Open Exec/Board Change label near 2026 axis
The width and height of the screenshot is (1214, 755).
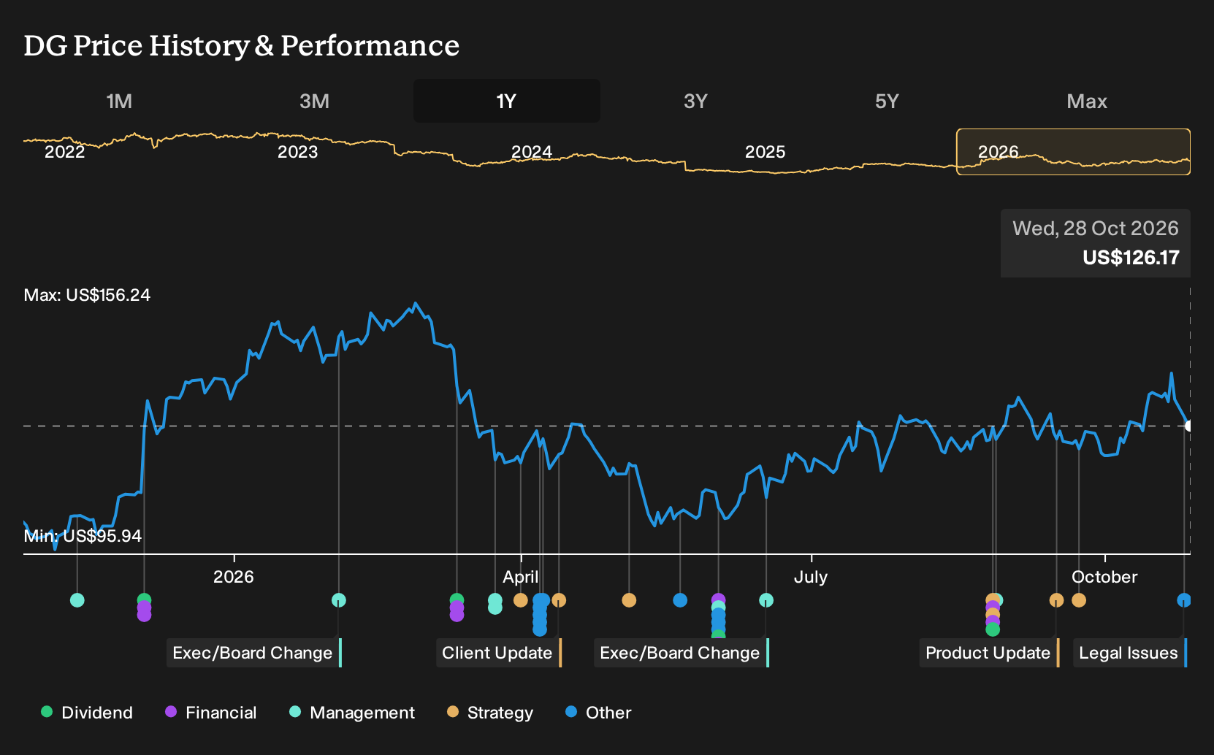coord(254,653)
